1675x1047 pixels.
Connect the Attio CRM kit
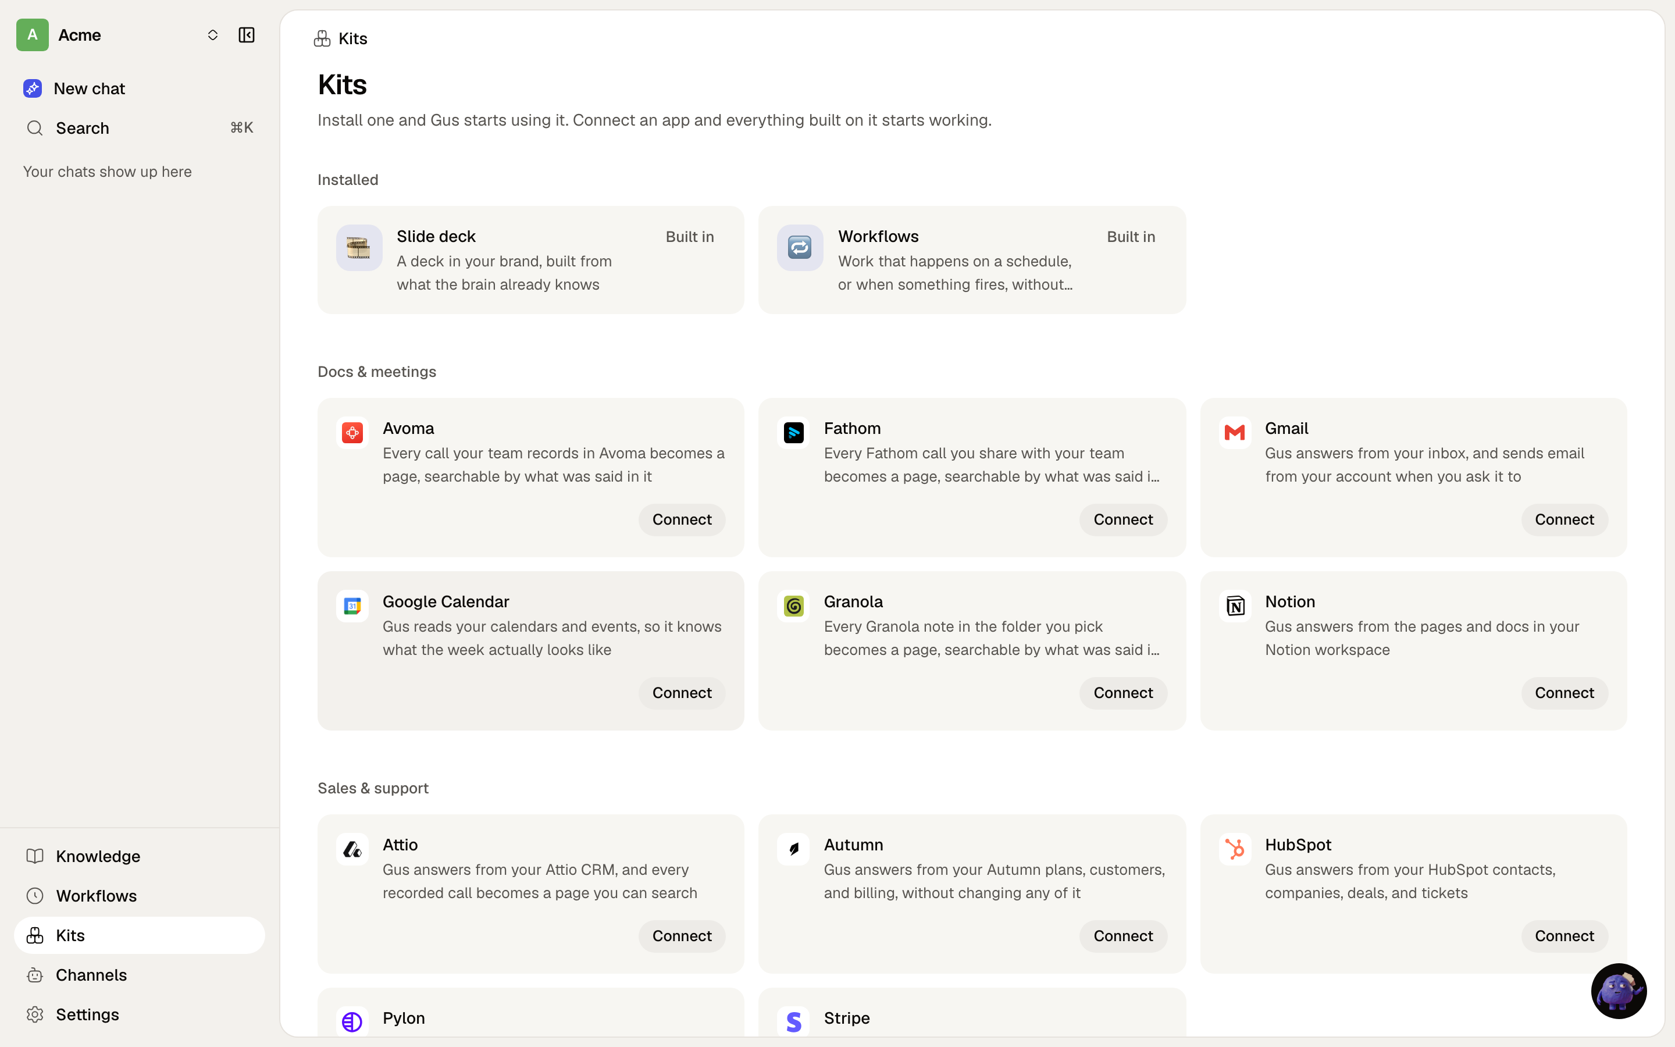click(681, 935)
